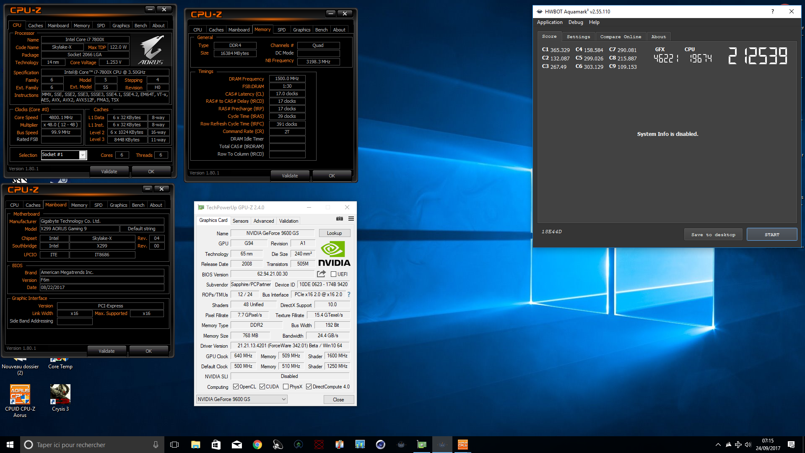Open Task View on taskbar
Screen dimensions: 805x453
click(174, 445)
